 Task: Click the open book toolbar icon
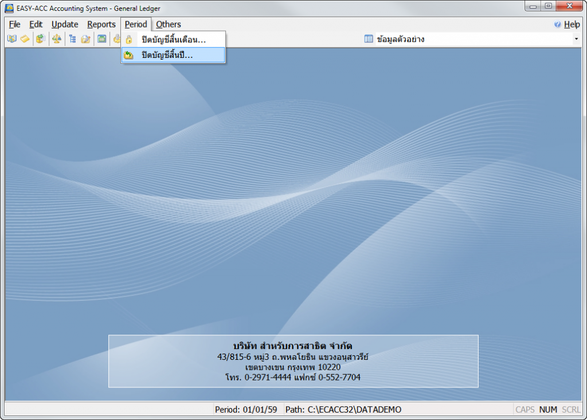[11, 39]
